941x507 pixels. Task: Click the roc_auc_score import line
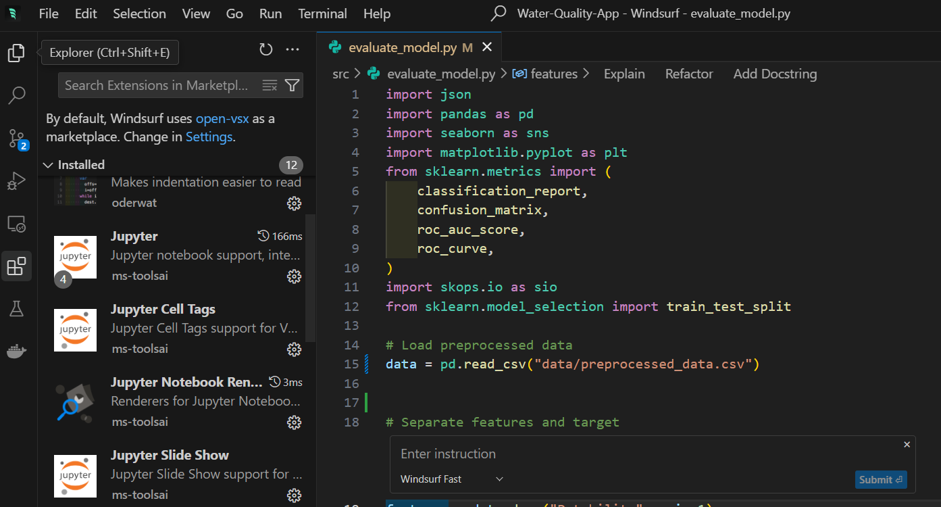pos(472,230)
